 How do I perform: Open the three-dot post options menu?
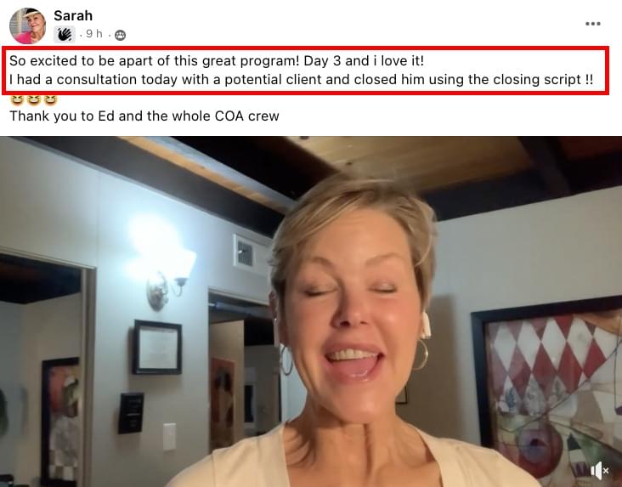(x=592, y=24)
